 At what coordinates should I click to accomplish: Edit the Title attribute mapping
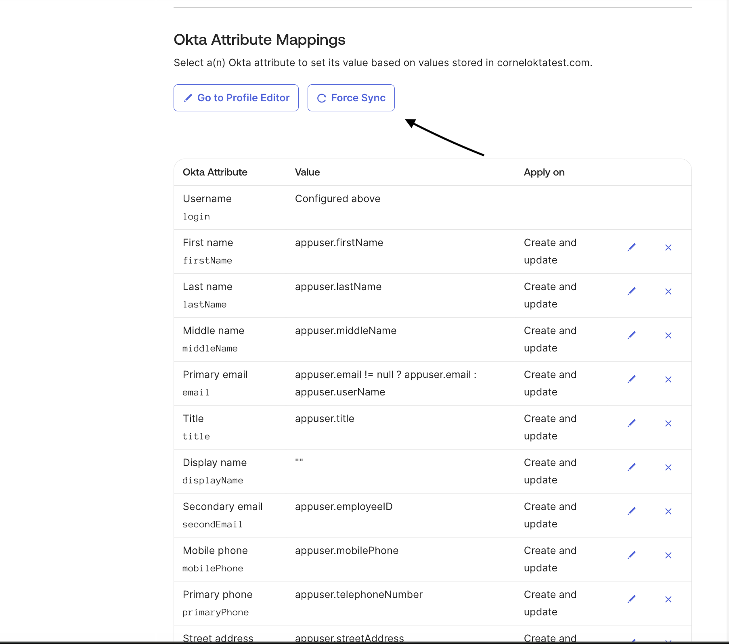[x=632, y=423]
